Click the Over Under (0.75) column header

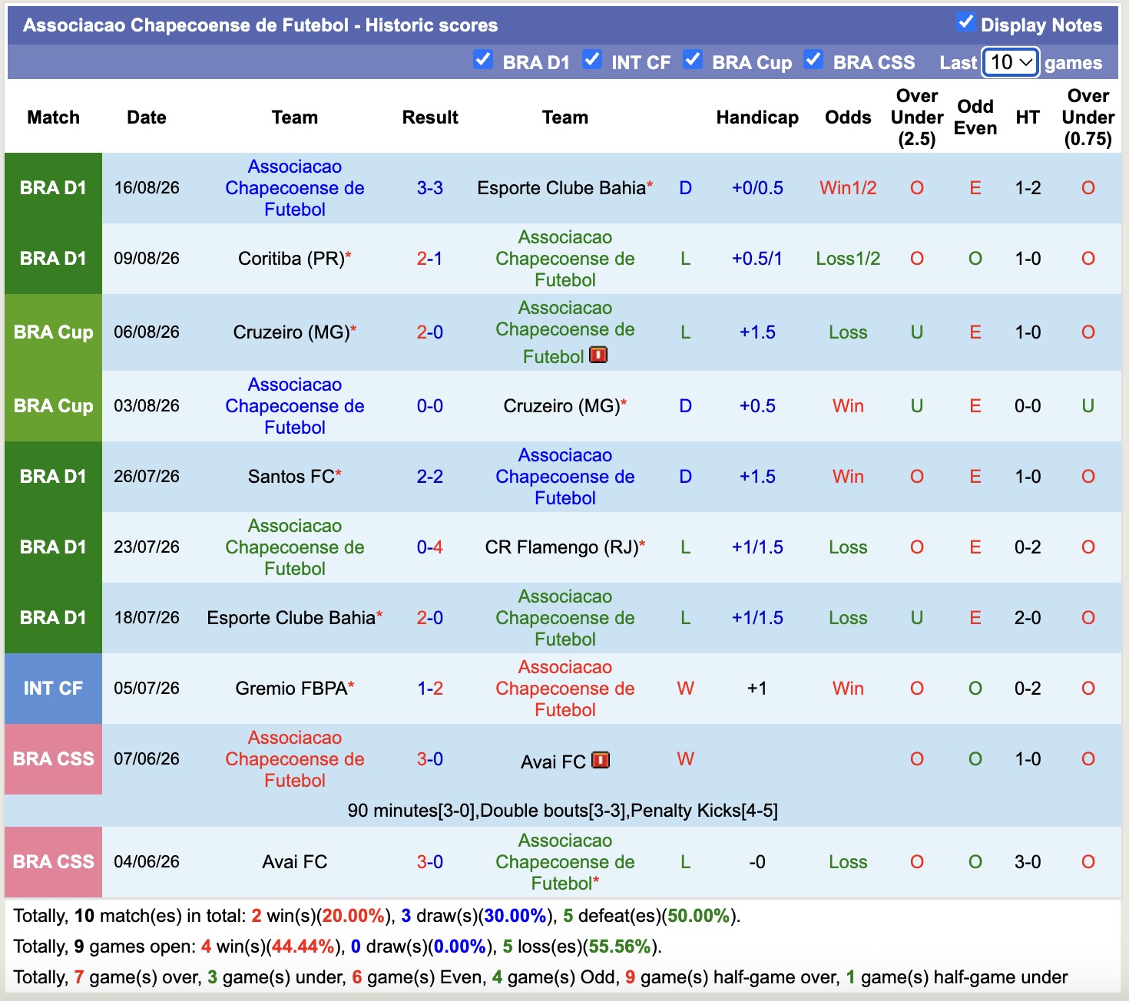click(x=1088, y=117)
